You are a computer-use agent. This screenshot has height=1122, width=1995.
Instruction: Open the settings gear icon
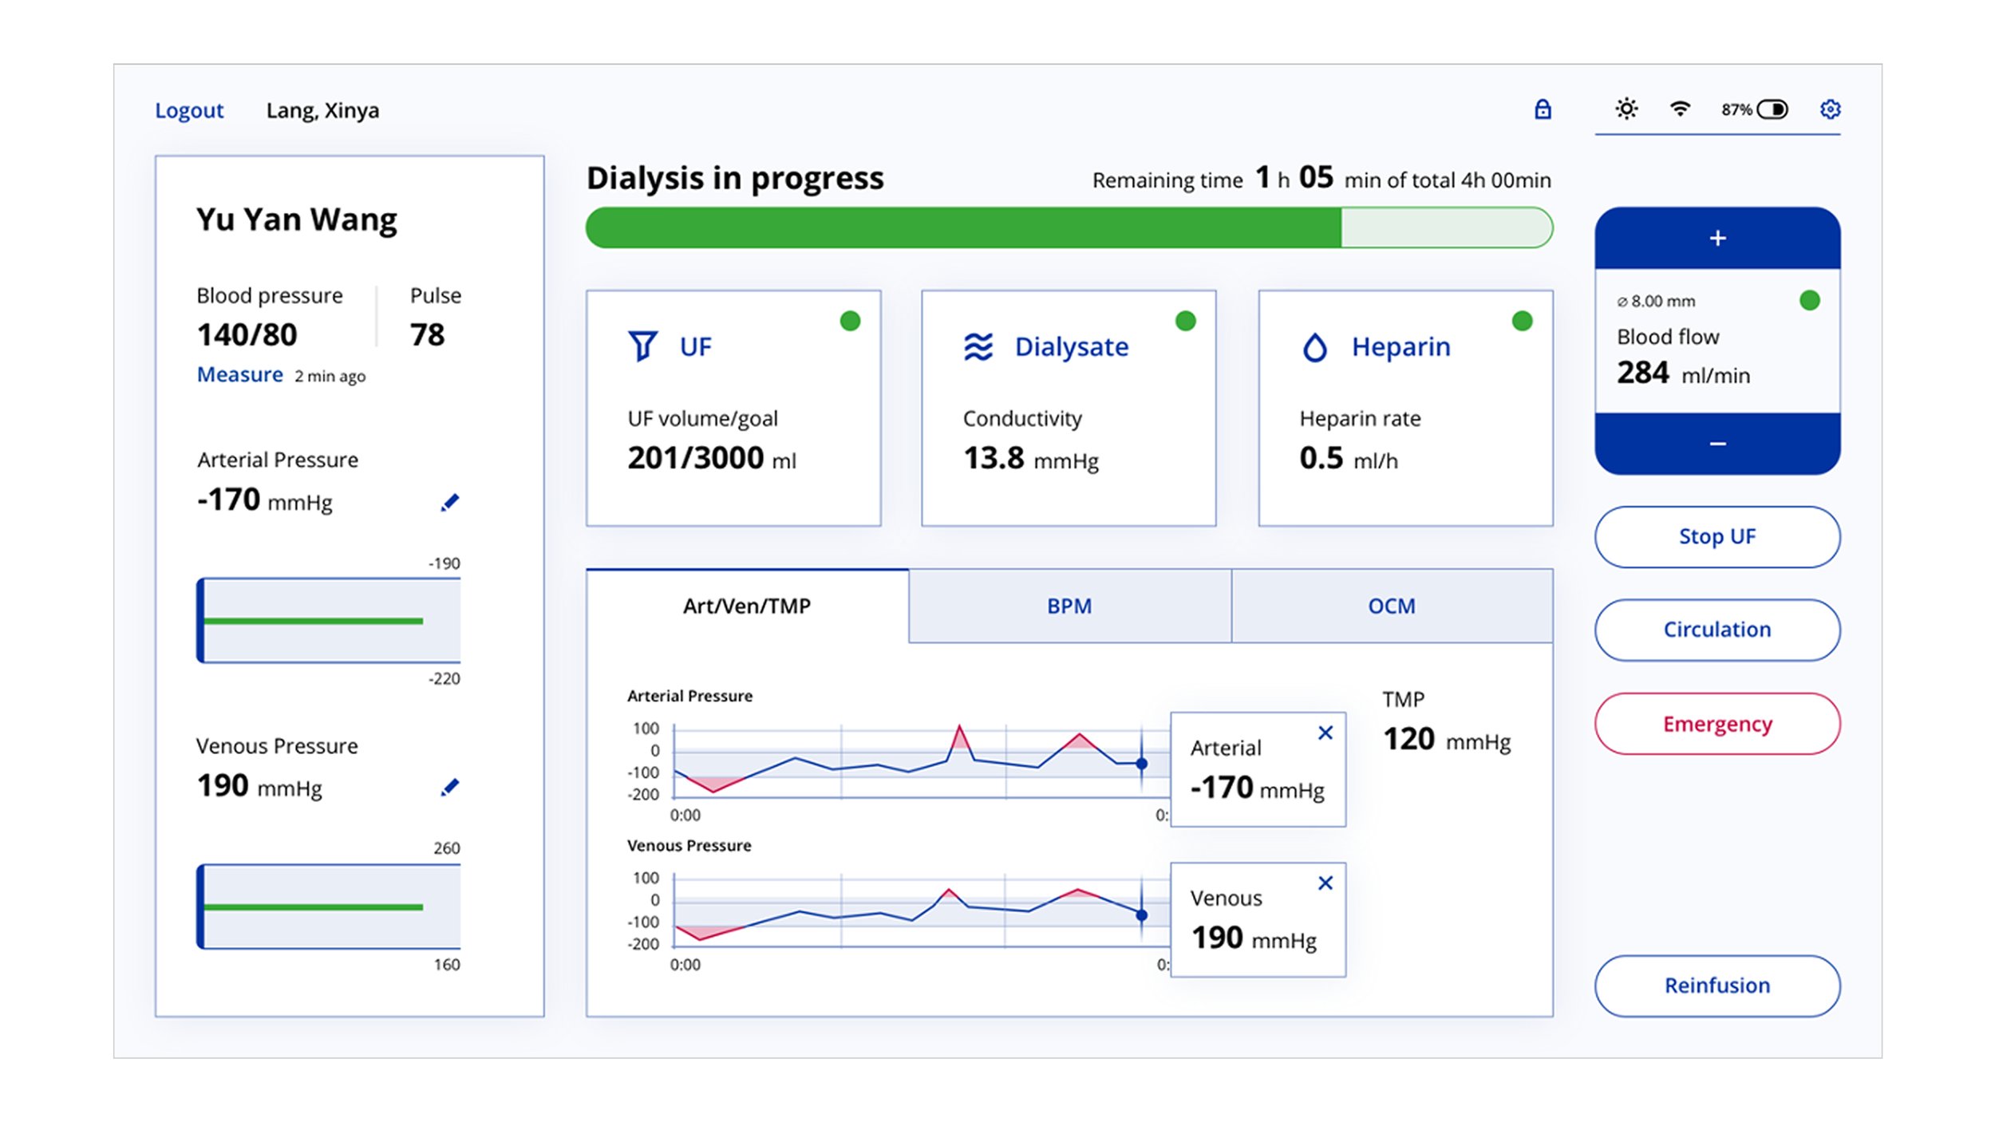[x=1830, y=109]
